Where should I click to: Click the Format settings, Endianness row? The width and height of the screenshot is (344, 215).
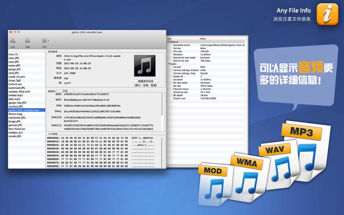pos(206,70)
